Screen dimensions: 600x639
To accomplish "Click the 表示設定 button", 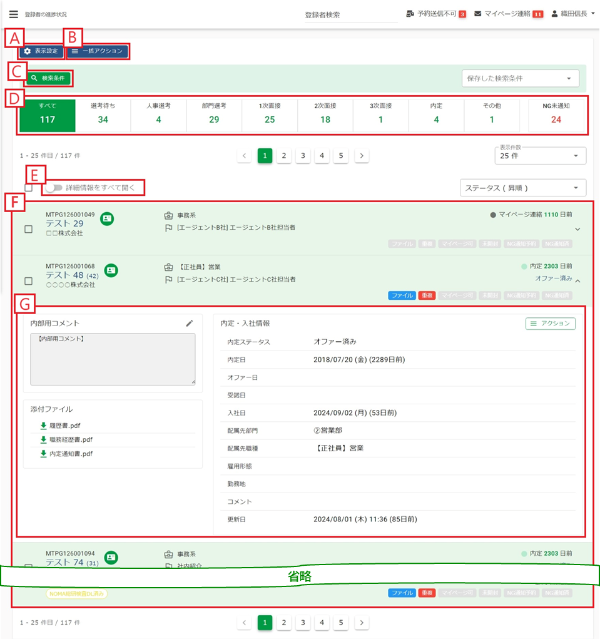I will coord(41,51).
